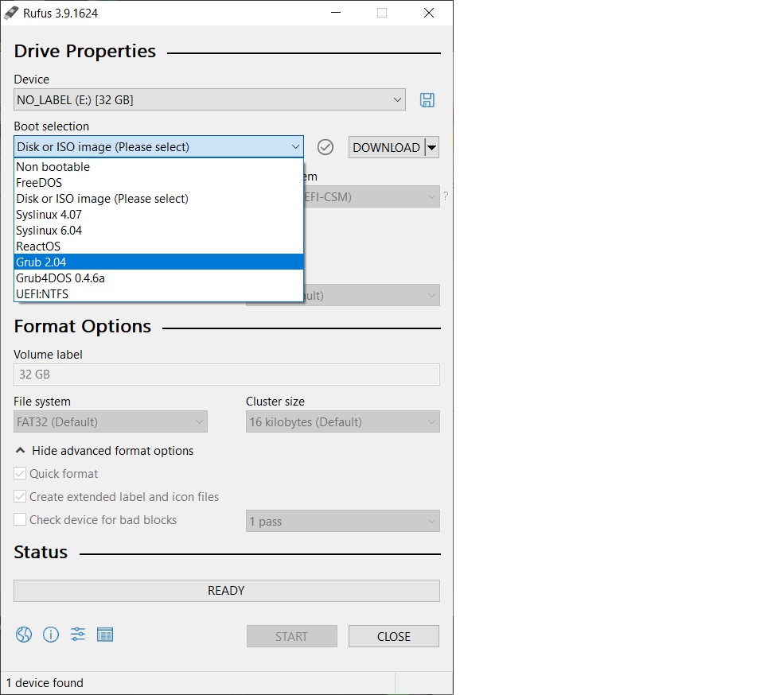
Task: Select Syslinux 6.04 option
Action: pyautogui.click(x=158, y=230)
